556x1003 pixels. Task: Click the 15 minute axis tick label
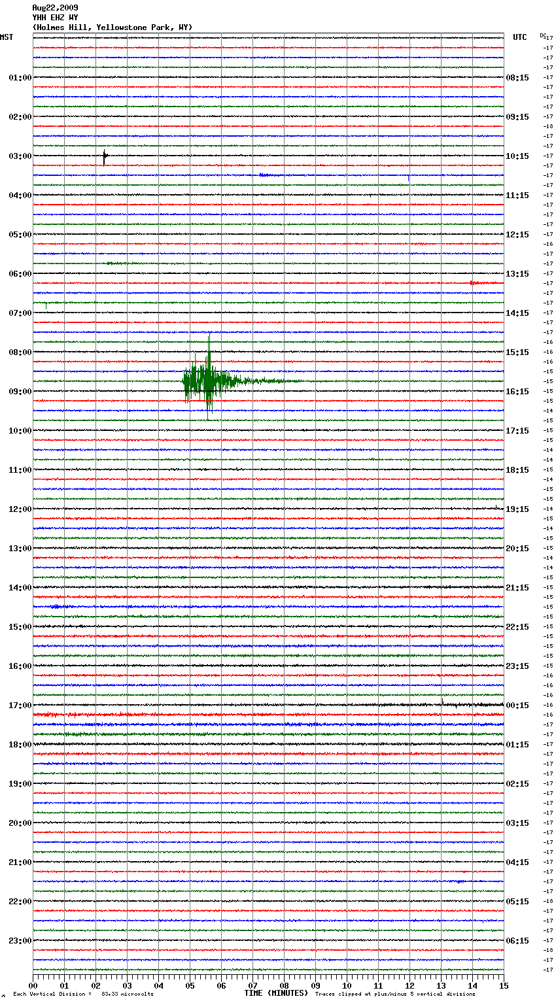tap(504, 985)
